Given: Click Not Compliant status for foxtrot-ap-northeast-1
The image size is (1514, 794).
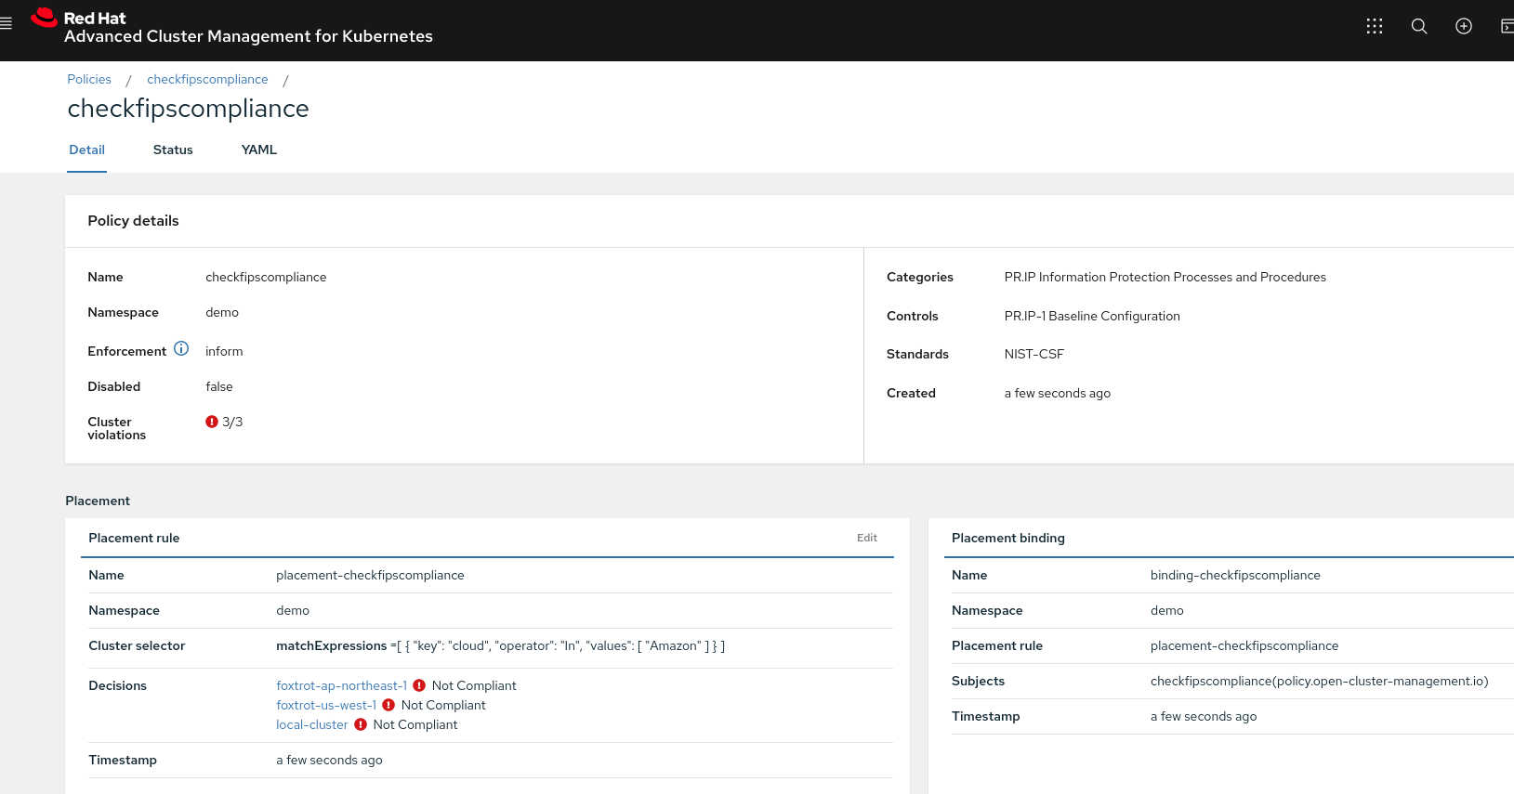Looking at the screenshot, I should 474,685.
